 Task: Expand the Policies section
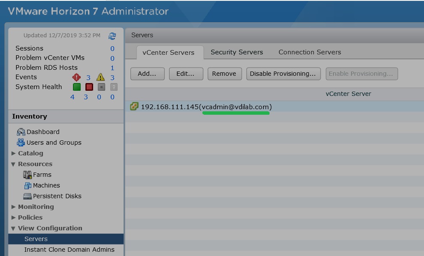(x=13, y=217)
